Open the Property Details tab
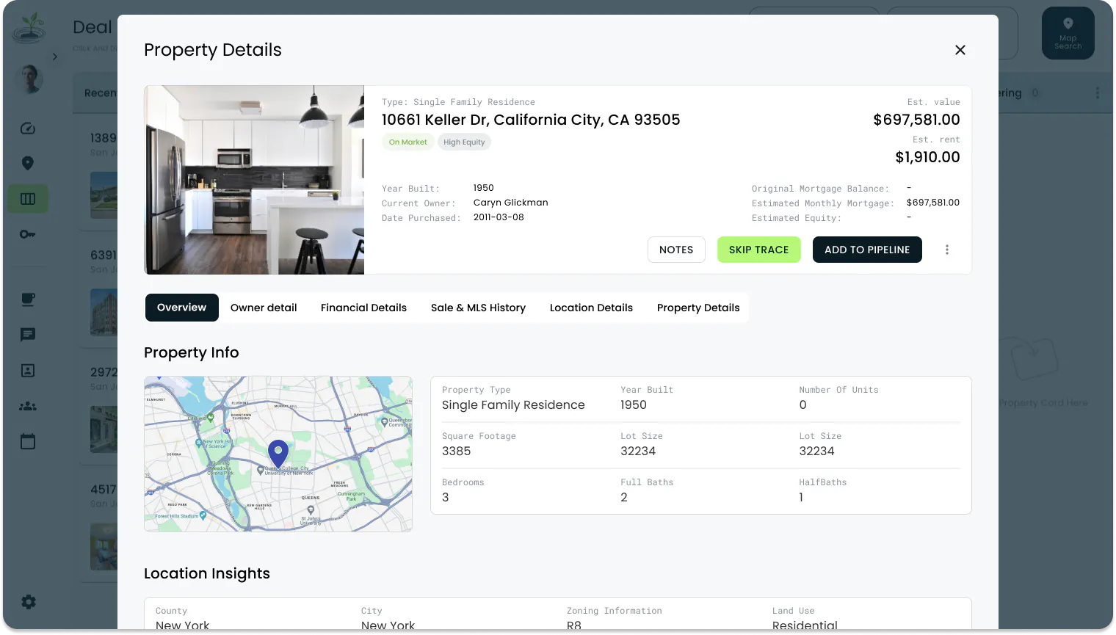Viewport: 1116px width, 635px height. click(698, 308)
